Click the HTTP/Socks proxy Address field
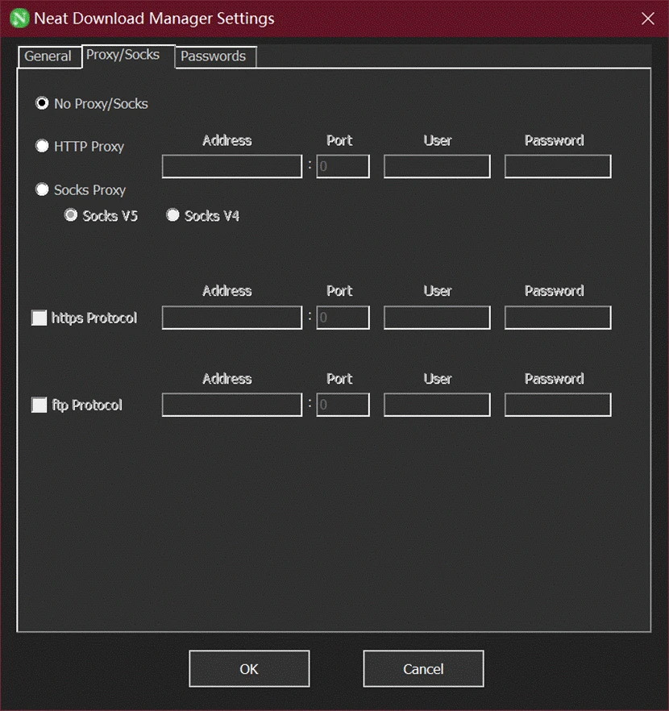 232,166
